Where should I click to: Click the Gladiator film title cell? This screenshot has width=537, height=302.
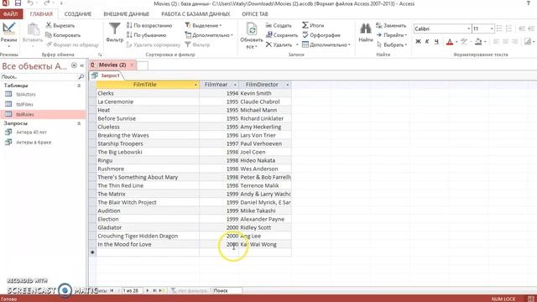(148, 227)
